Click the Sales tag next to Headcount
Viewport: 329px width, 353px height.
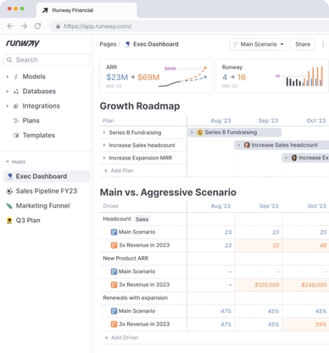point(142,219)
